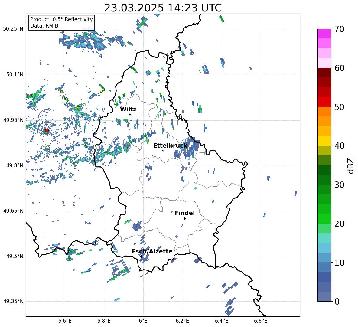Click the magenta top colorbar swatch
This screenshot has width=358, height=327.
tap(324, 34)
